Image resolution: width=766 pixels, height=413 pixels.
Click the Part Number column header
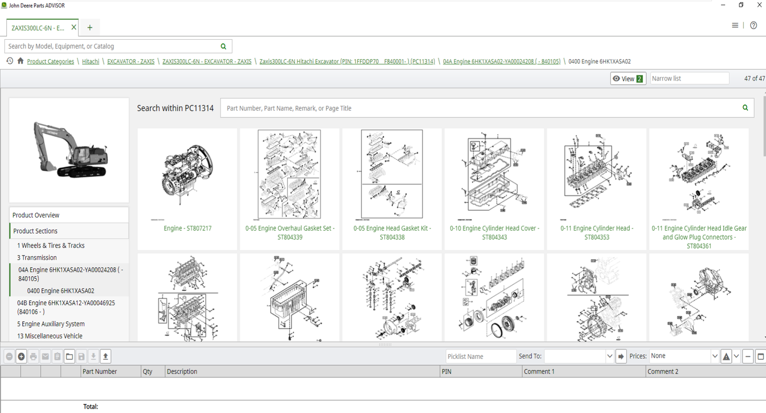(111, 372)
